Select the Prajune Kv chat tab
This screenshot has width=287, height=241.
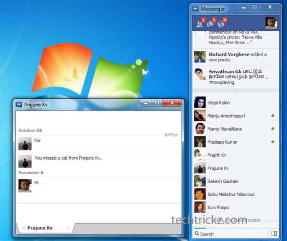45,228
